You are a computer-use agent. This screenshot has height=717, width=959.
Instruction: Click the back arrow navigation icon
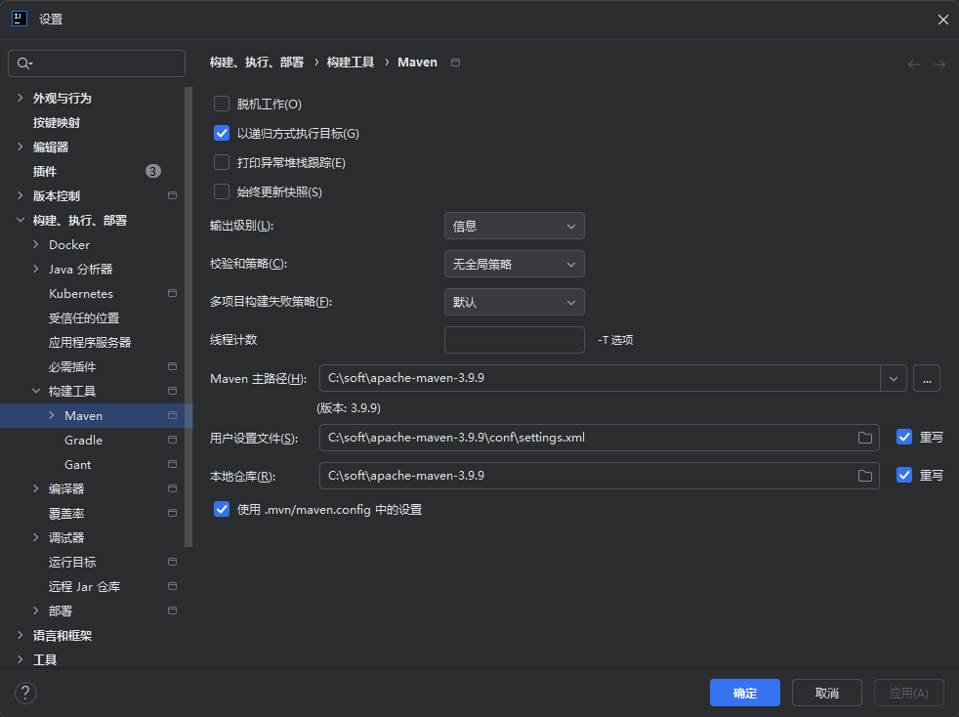[x=914, y=63]
